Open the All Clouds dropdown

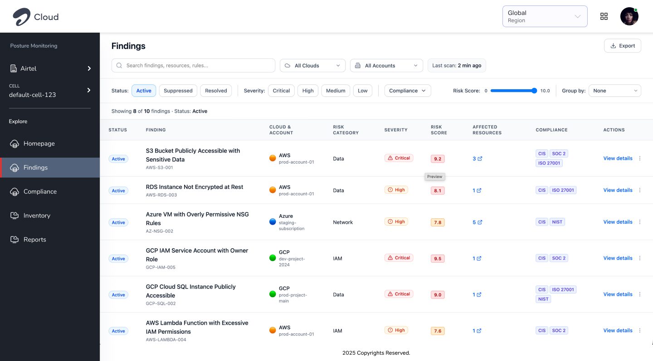[x=312, y=66]
